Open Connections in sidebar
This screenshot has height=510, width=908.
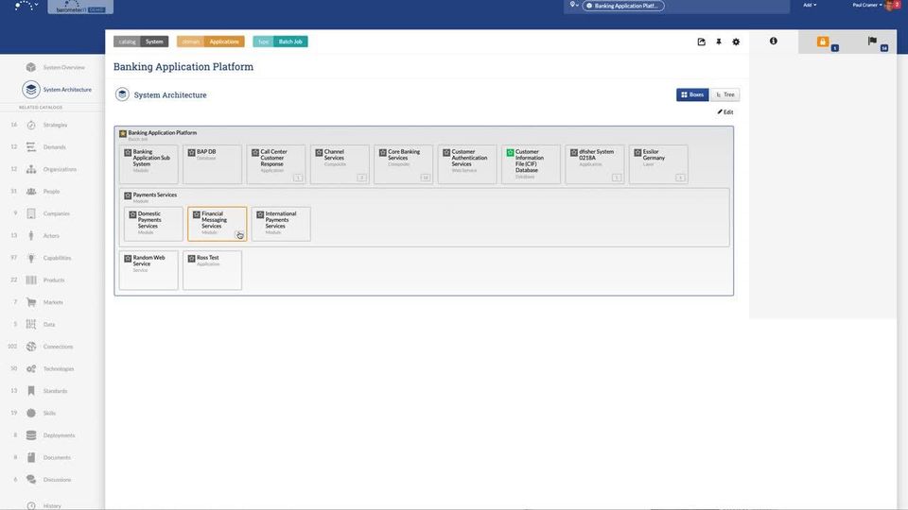[x=58, y=347]
